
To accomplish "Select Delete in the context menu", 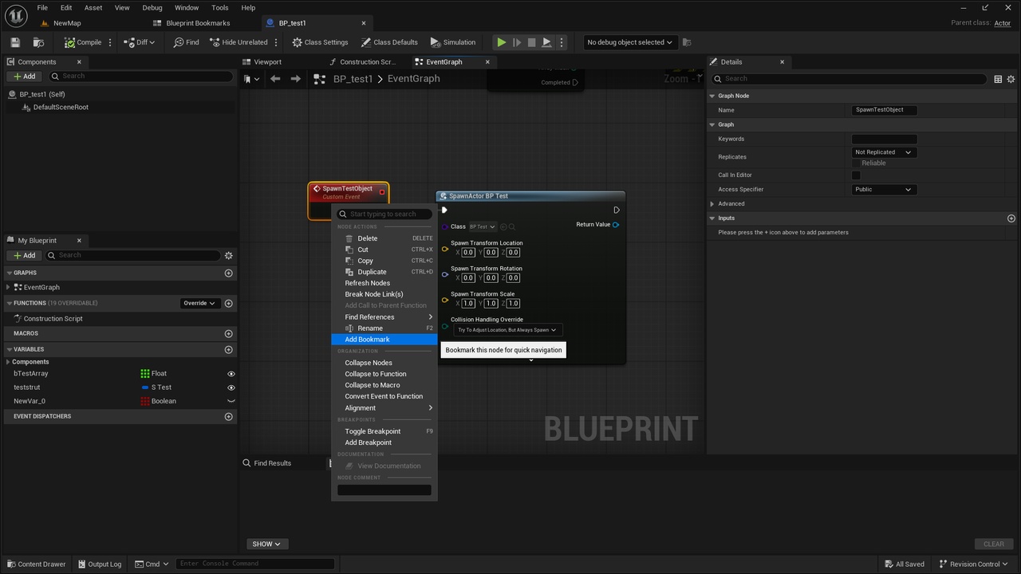I will pyautogui.click(x=384, y=238).
